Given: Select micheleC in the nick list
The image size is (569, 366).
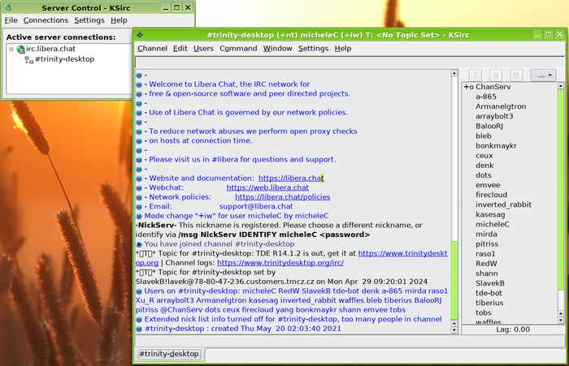Looking at the screenshot, I should (x=493, y=224).
